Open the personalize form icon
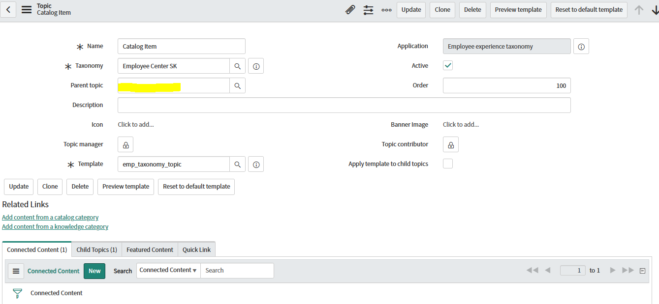The height and width of the screenshot is (304, 659). 368,9
